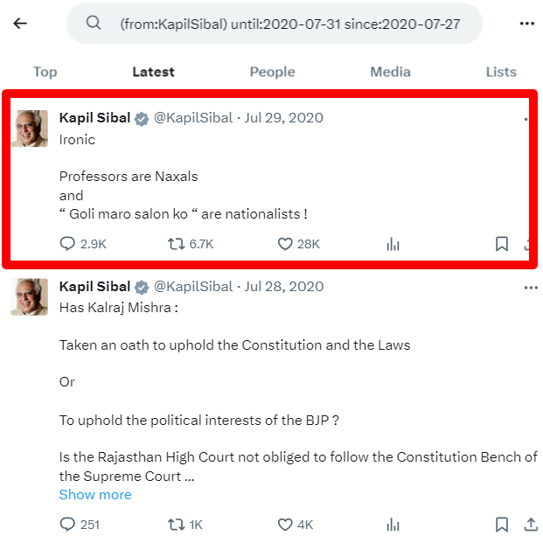Click the back arrow icon
543x536 pixels.
point(20,24)
